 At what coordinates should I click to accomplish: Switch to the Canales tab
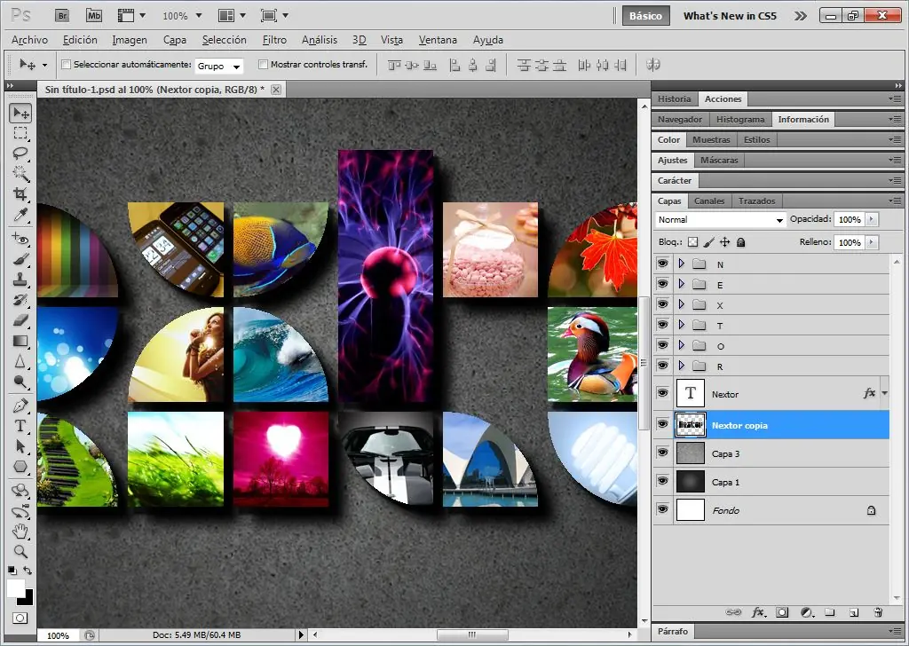(709, 201)
